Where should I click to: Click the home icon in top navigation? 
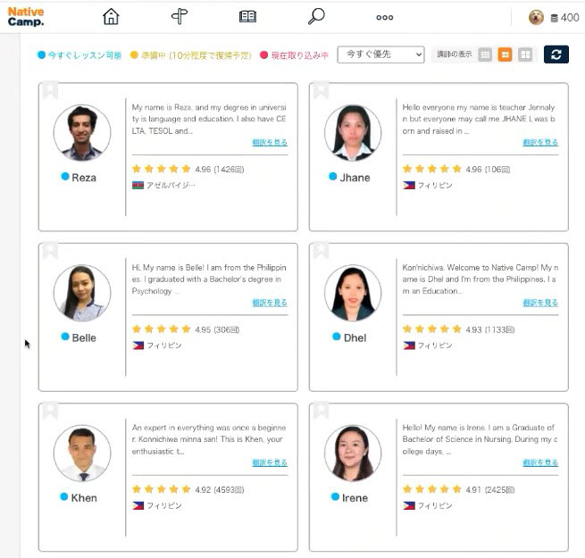pyautogui.click(x=111, y=17)
